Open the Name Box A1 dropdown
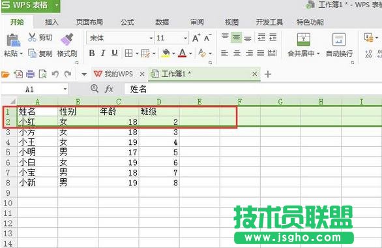Image resolution: width=382 pixels, height=248 pixels. pyautogui.click(x=65, y=89)
